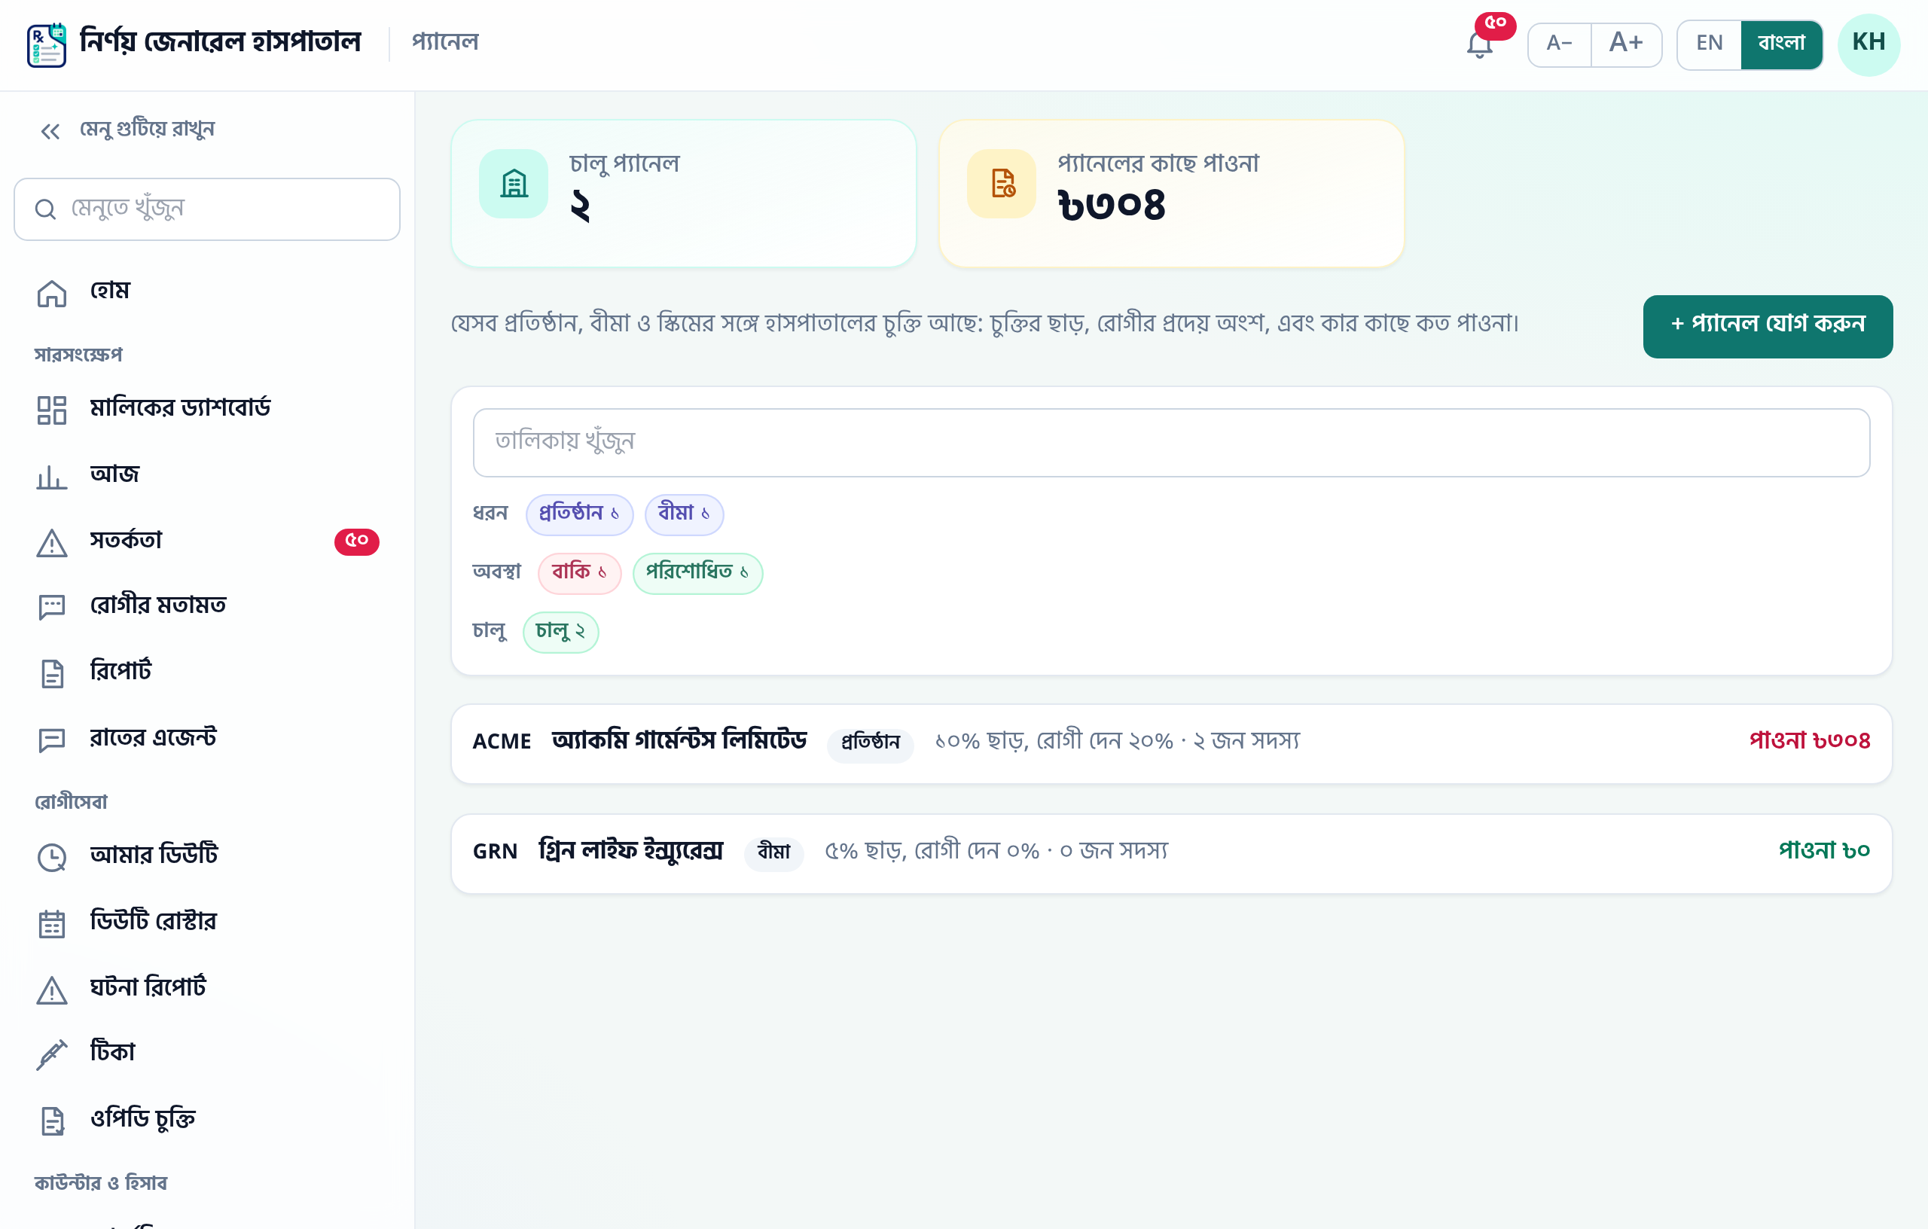Viewport: 1928px width, 1229px height.
Task: Click the warning triangle icon for সতর্কতা
Action: click(x=52, y=542)
